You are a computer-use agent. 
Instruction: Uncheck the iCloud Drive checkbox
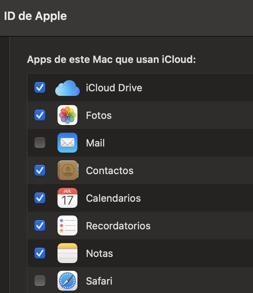(x=40, y=87)
